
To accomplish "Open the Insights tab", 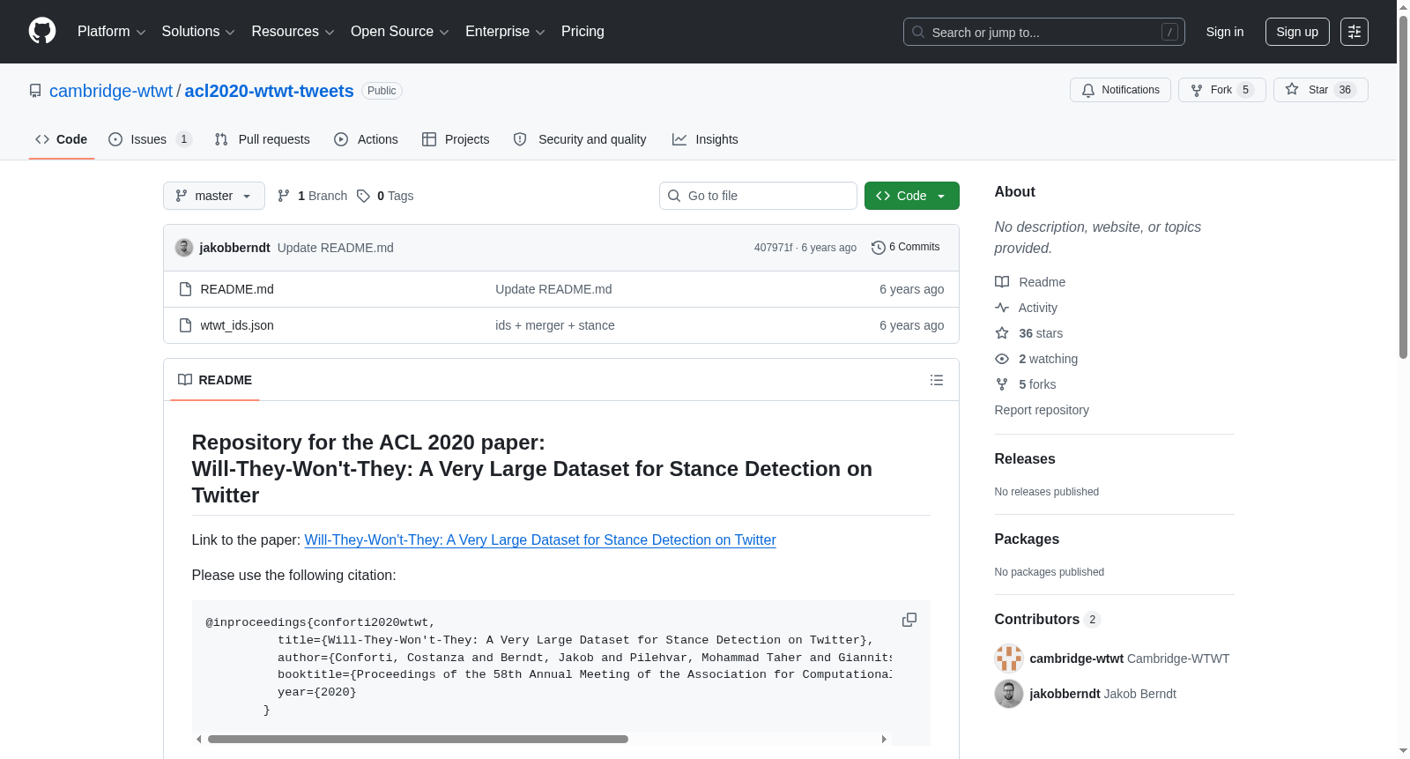I will click(x=705, y=139).
